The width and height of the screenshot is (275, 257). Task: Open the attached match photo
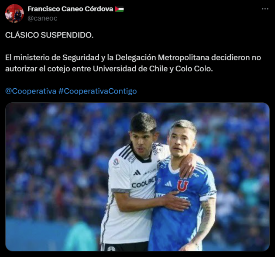(x=137, y=177)
